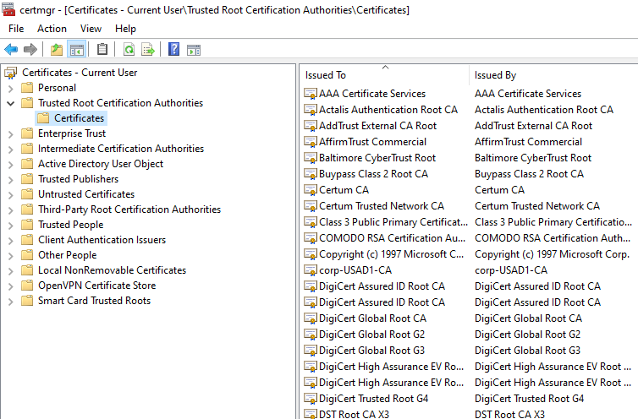Click the Copy clipboard toolbar icon
The width and height of the screenshot is (638, 419).
[x=102, y=50]
